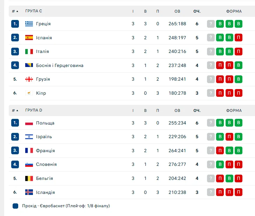Viewport: 255px width, 216px height.
Task: Click the Poland flag icon
Action: pyautogui.click(x=29, y=123)
